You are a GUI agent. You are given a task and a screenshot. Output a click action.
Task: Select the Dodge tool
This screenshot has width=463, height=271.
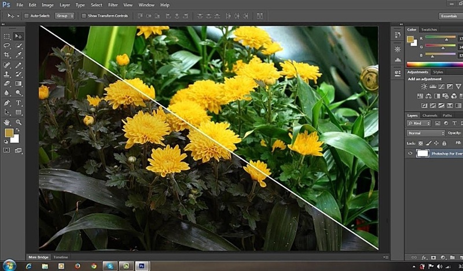pyautogui.click(x=19, y=93)
